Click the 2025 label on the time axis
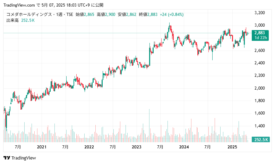275x164 pixels. click(232, 147)
